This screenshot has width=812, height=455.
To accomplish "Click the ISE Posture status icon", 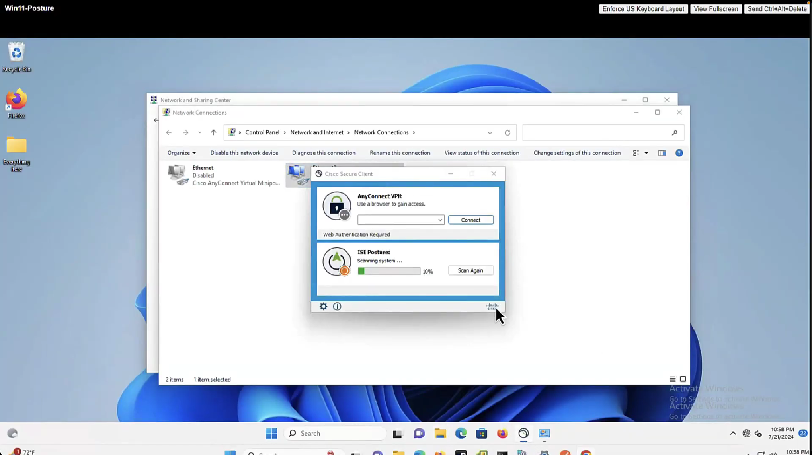I will pos(337,261).
